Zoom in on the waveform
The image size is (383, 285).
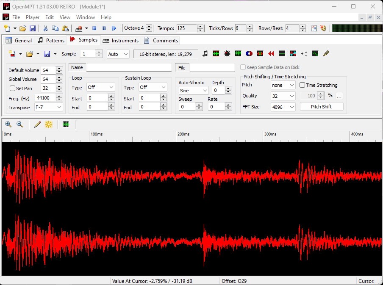pyautogui.click(x=8, y=125)
